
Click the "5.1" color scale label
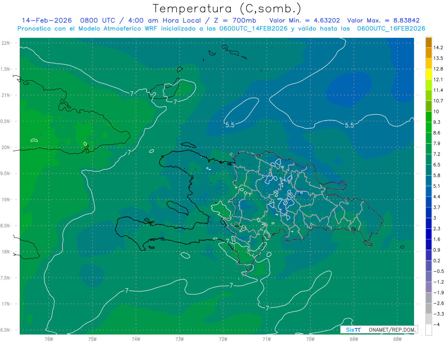pyautogui.click(x=437, y=186)
